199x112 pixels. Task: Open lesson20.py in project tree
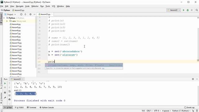point(17,74)
